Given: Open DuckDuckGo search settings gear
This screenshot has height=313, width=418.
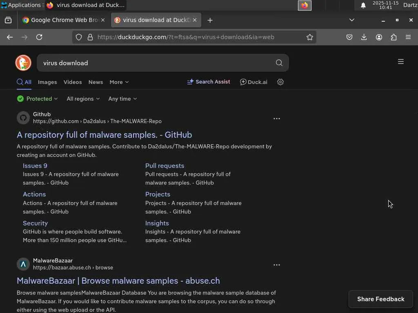Looking at the screenshot, I should click(x=280, y=82).
